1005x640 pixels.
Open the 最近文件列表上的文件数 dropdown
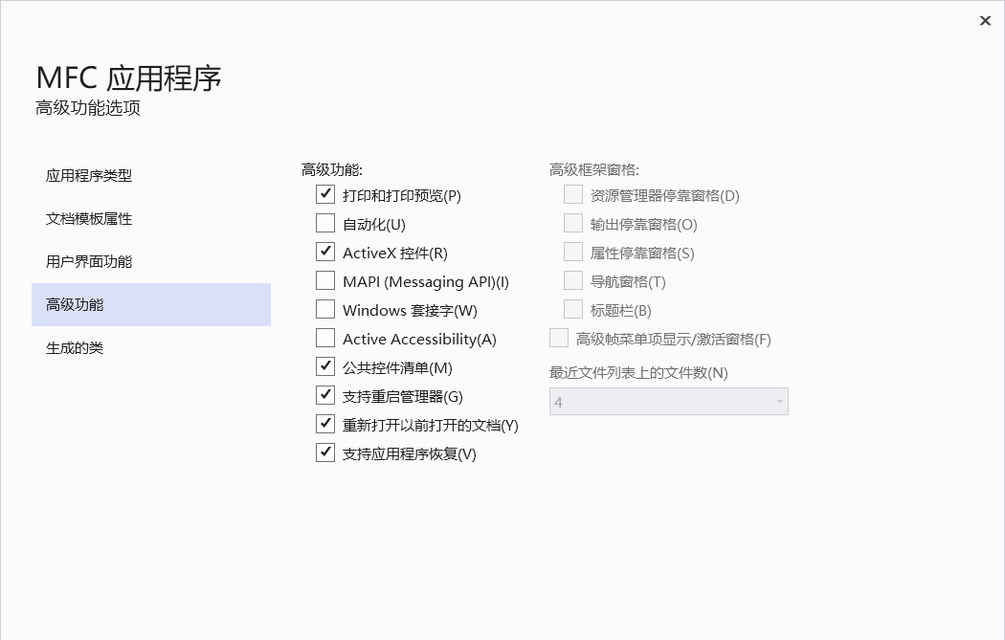point(668,402)
